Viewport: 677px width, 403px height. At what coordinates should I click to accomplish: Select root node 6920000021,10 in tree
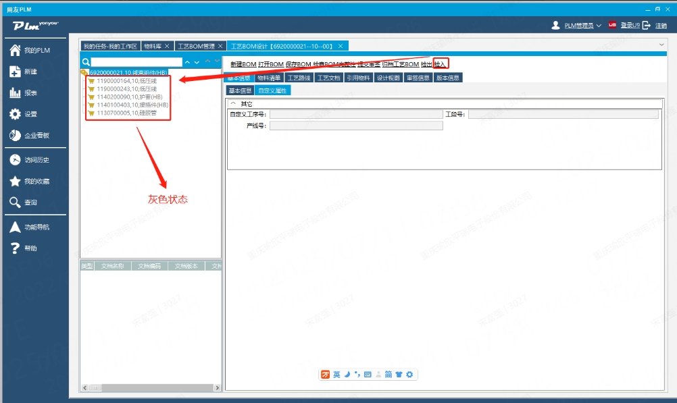pos(128,72)
